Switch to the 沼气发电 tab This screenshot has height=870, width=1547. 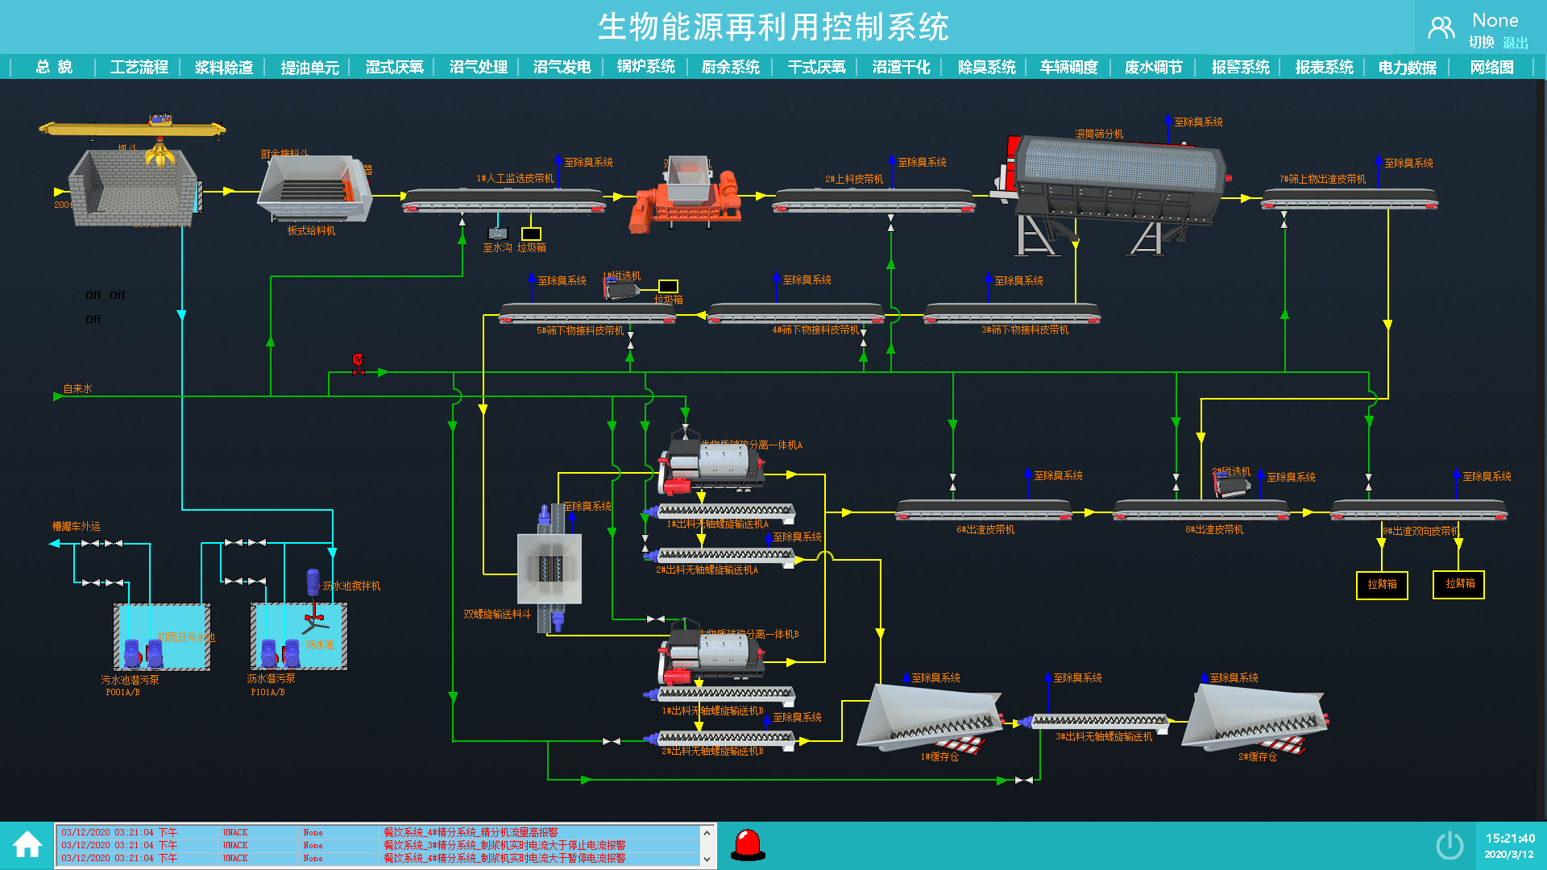[562, 67]
